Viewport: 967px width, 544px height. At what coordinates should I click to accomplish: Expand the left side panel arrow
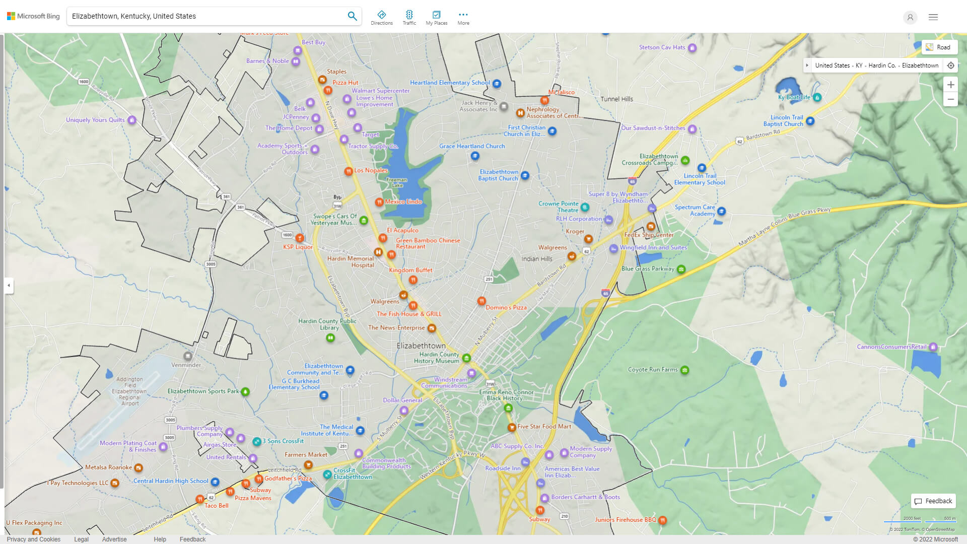8,286
